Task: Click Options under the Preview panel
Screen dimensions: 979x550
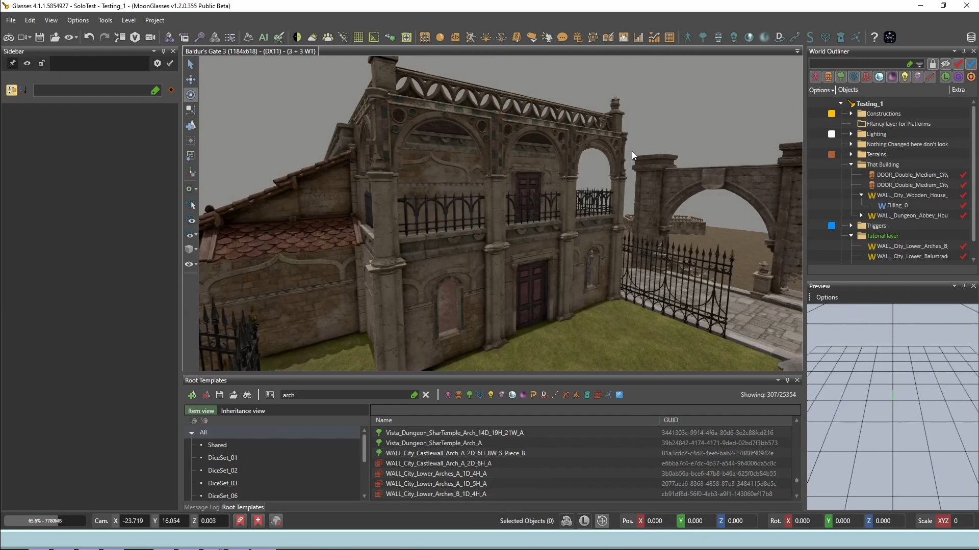Action: pyautogui.click(x=827, y=297)
